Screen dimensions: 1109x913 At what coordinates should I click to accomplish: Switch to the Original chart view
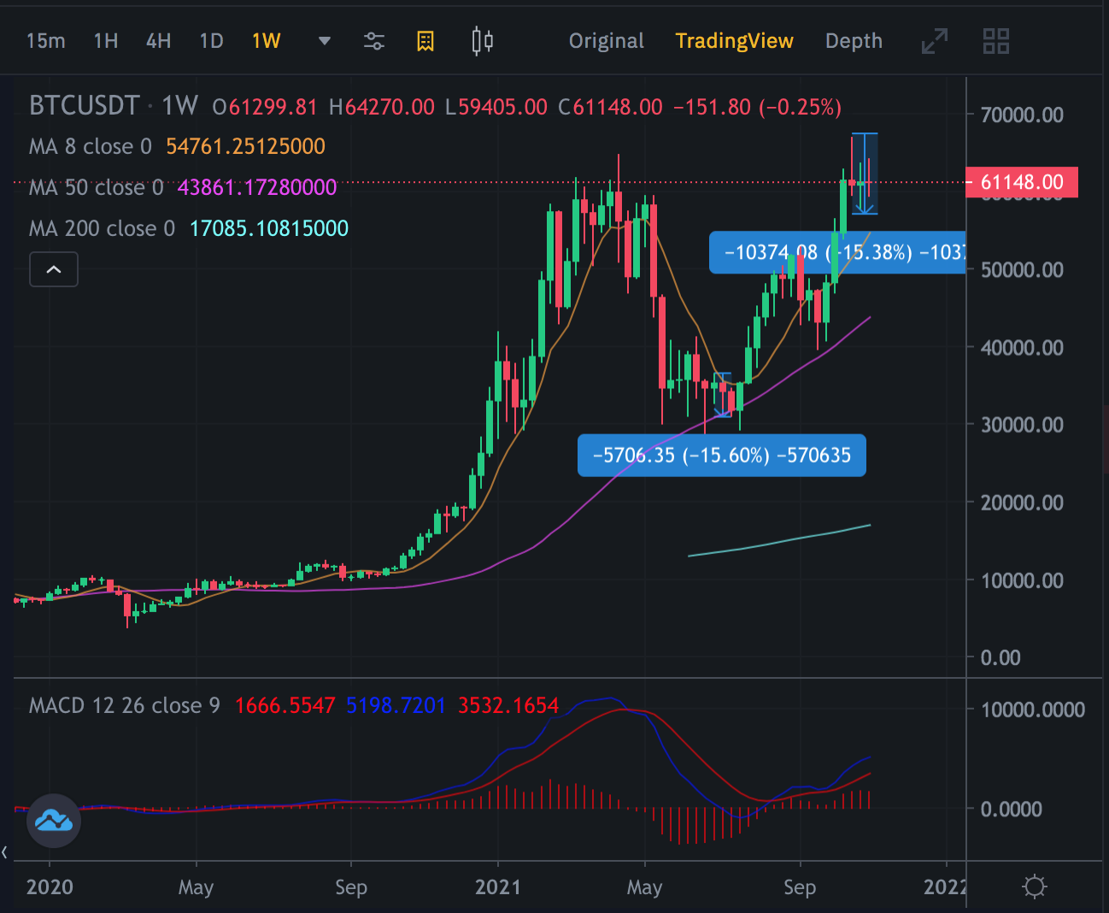tap(607, 41)
